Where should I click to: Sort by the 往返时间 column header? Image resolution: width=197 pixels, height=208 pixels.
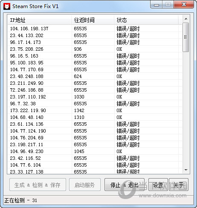[93, 20]
